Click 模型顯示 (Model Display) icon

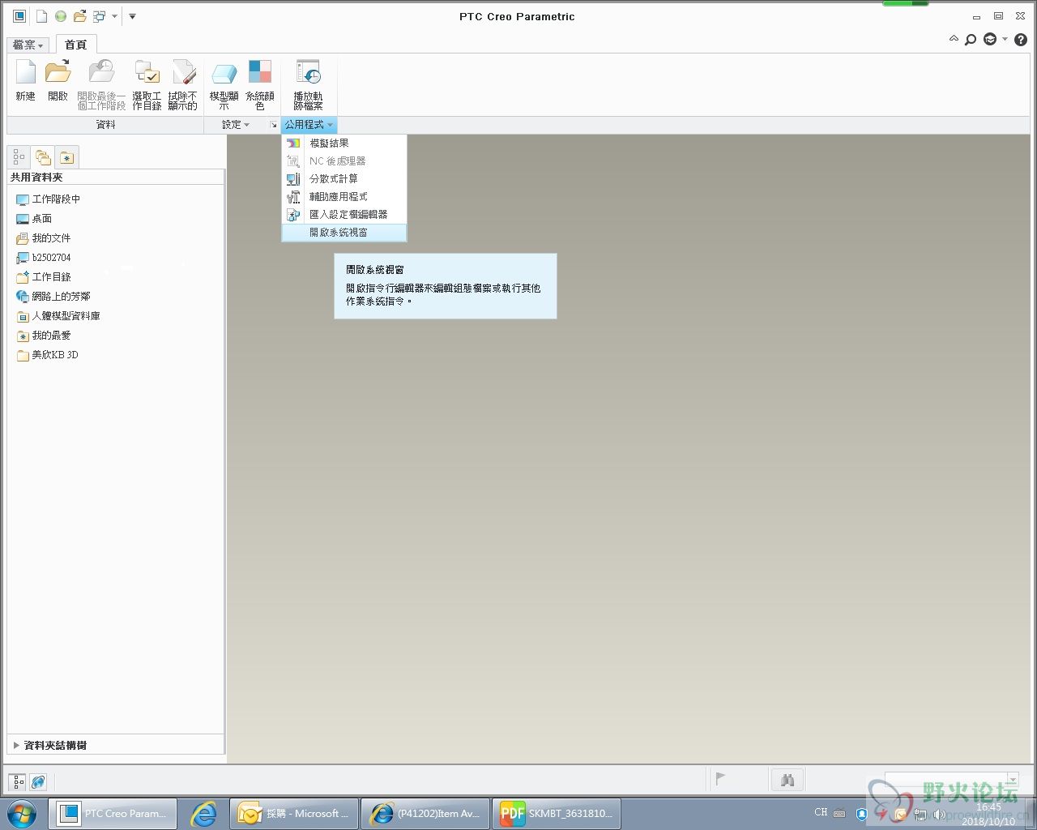click(x=224, y=74)
